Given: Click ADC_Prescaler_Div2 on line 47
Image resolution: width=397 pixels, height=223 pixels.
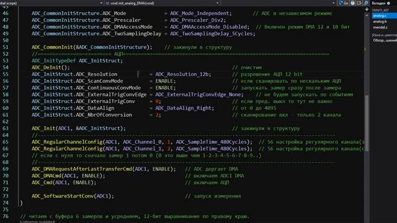Looking at the screenshot, I should [x=197, y=20].
